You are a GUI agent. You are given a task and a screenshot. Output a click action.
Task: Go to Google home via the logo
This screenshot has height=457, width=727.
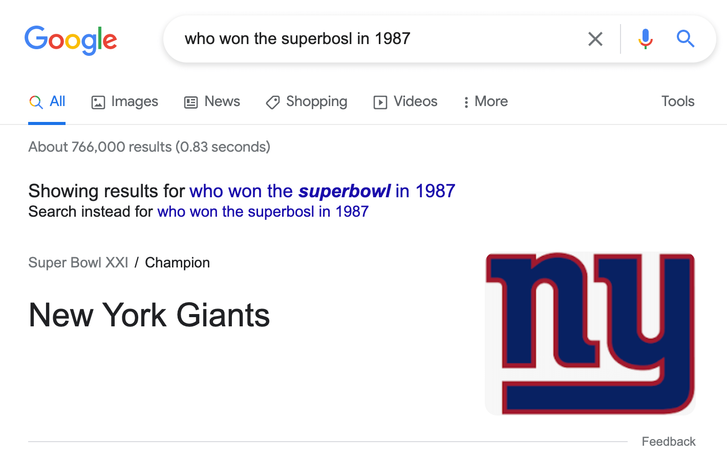tap(71, 40)
